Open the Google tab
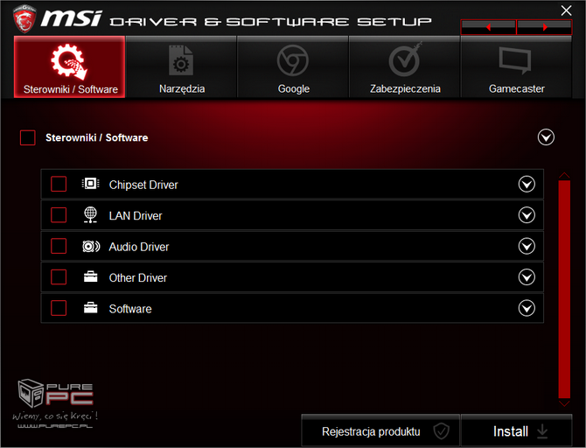Image resolution: width=586 pixels, height=448 pixels. click(x=293, y=67)
